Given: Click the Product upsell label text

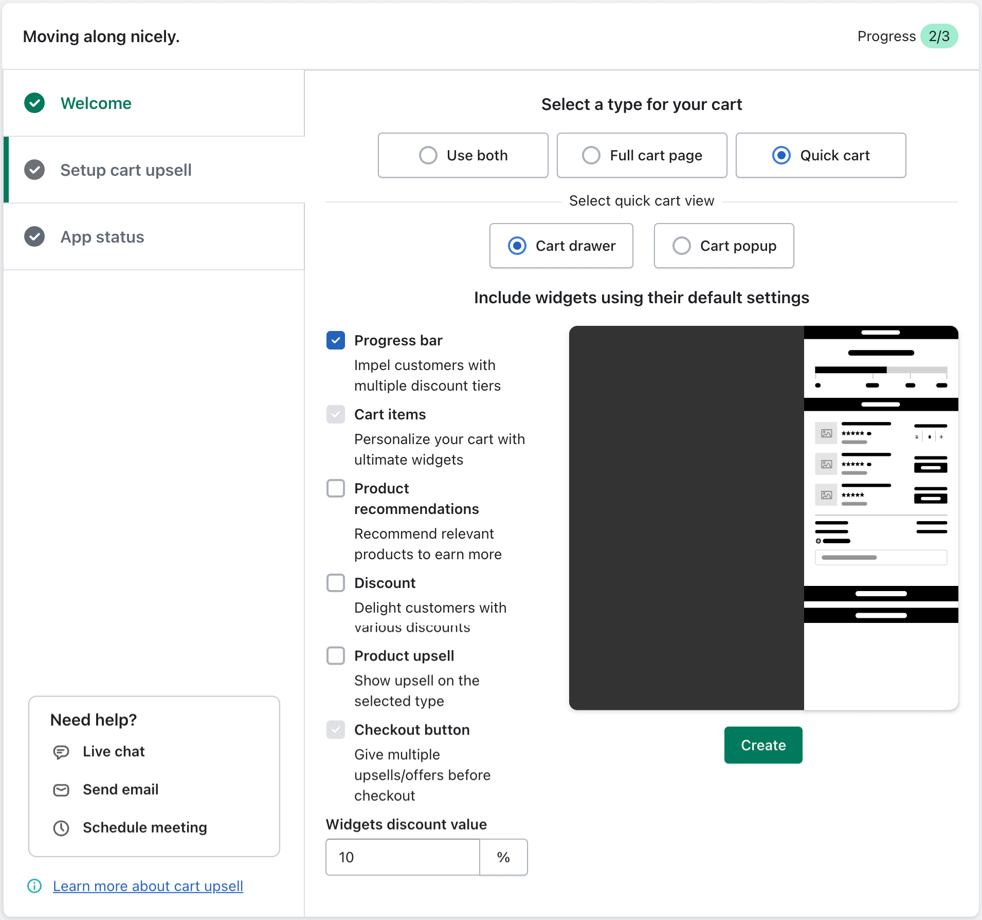Looking at the screenshot, I should [x=404, y=656].
